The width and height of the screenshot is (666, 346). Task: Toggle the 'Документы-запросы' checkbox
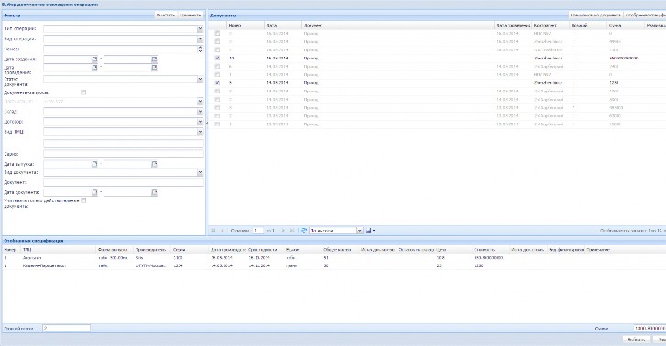83,92
